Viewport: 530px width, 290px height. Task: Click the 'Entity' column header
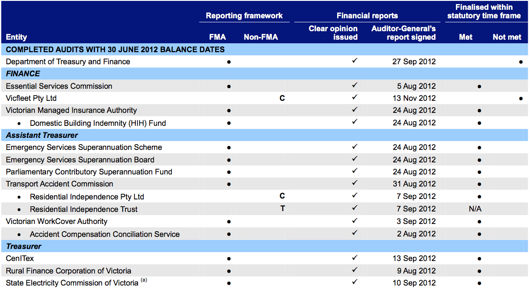[x=16, y=37]
